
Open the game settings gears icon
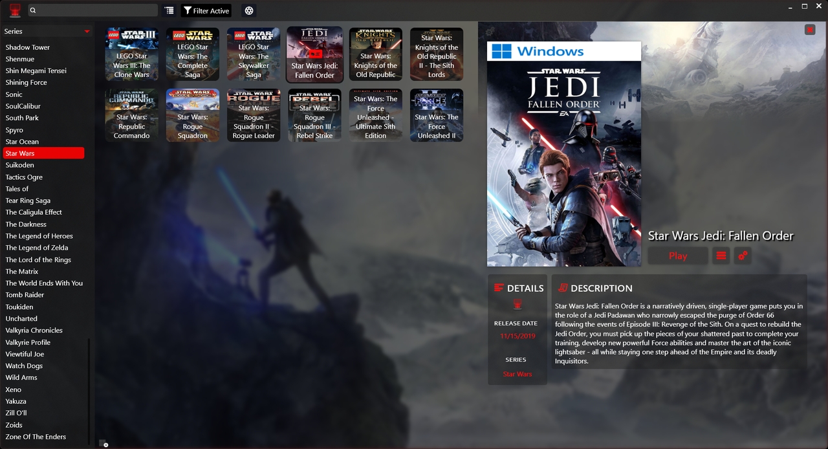(743, 256)
